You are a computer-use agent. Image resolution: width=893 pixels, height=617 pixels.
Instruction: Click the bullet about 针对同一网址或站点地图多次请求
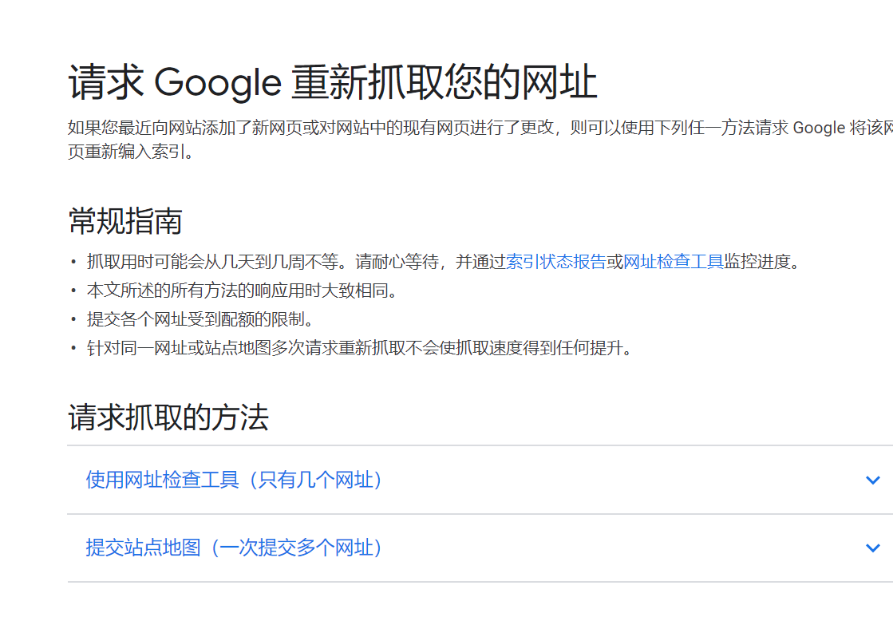pyautogui.click(x=360, y=347)
